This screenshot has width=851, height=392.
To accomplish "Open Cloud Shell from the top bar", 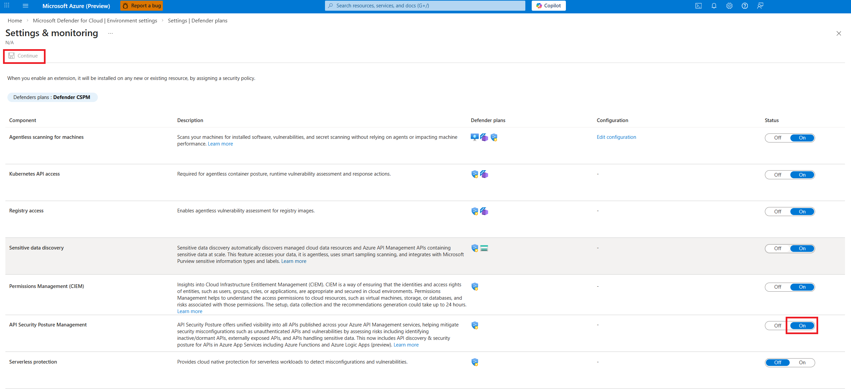I will (698, 6).
